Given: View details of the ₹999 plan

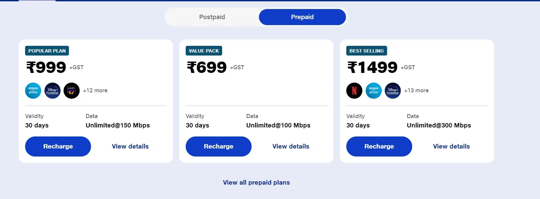Looking at the screenshot, I should [x=130, y=146].
